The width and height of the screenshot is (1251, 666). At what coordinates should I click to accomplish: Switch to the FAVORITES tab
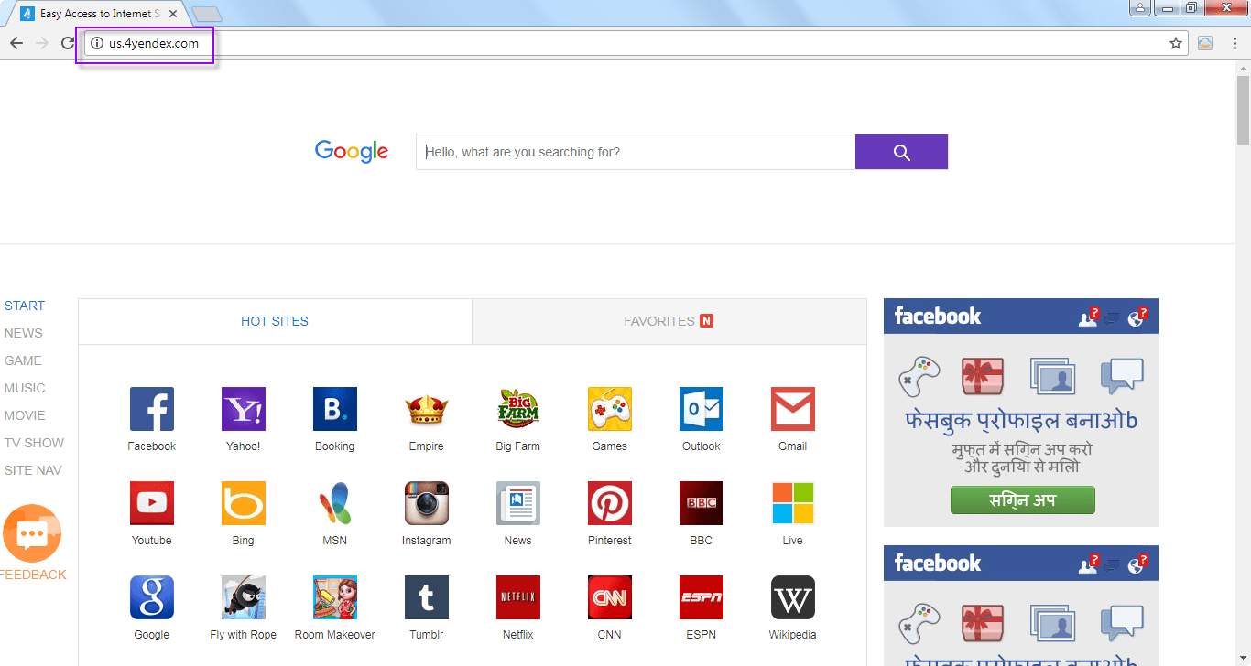coord(669,321)
